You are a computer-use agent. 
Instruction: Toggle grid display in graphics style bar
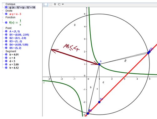coord(50,4)
